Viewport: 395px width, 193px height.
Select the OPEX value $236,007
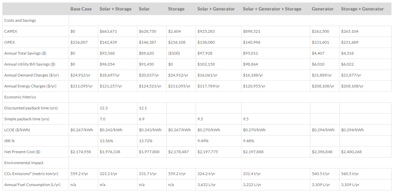[79, 42]
